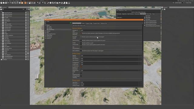Open the Default Starting Position dropdown
194x109 pixels.
145,21
